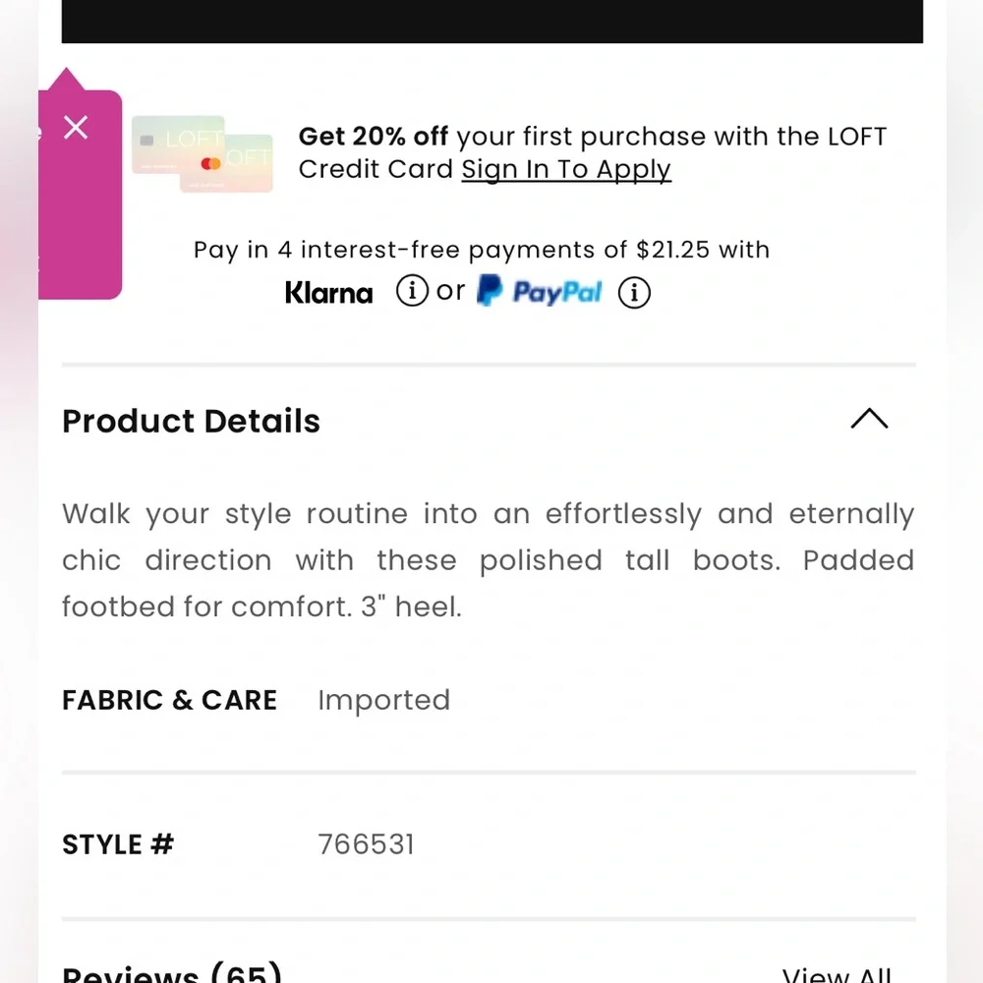Close the pink side popup

coord(76,127)
